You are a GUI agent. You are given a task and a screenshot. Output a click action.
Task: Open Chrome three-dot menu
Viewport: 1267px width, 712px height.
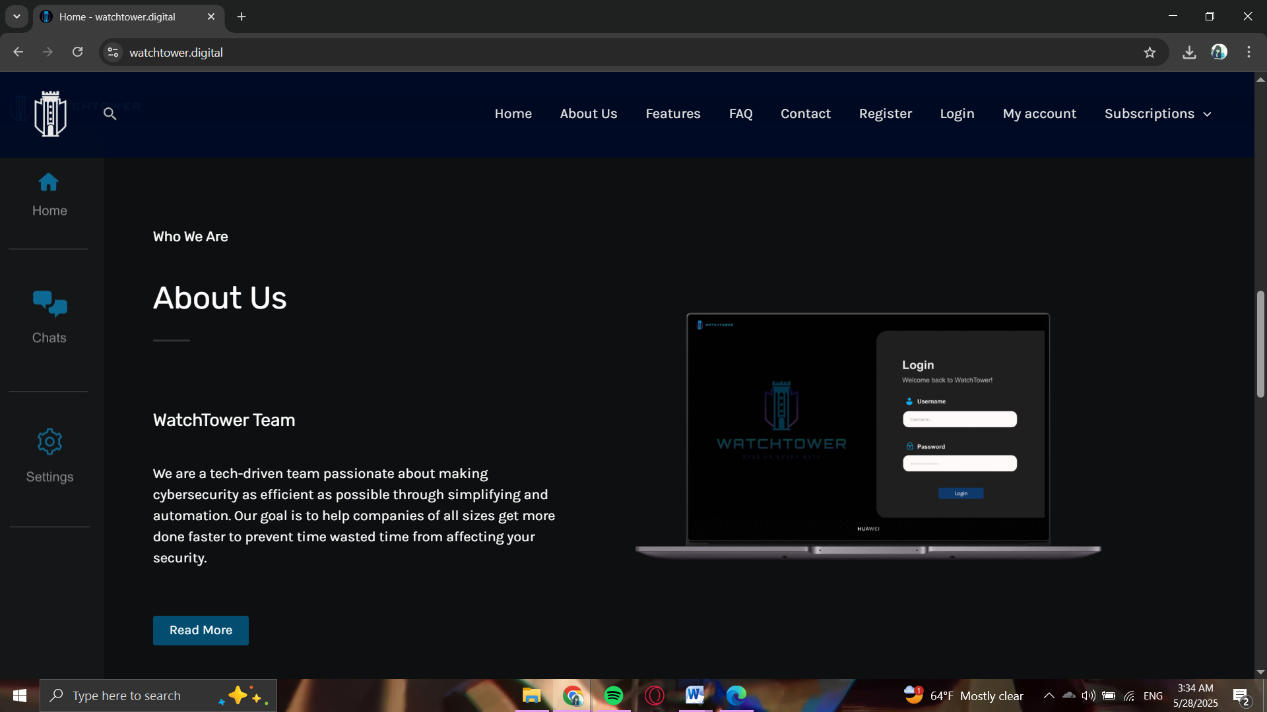point(1249,52)
